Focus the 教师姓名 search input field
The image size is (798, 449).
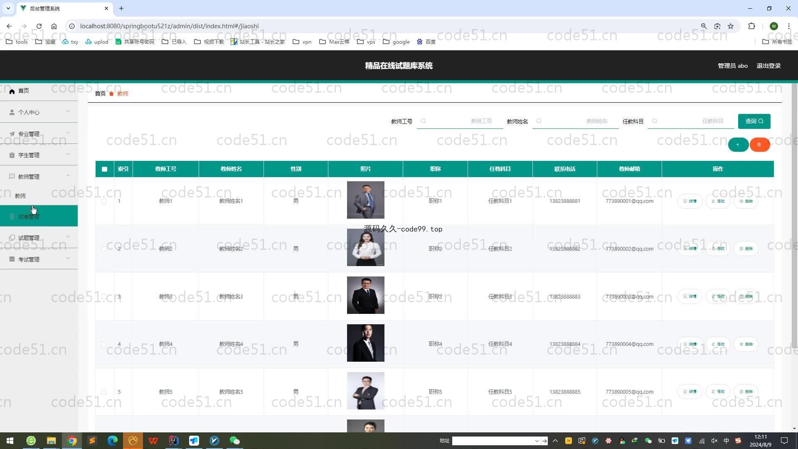coord(575,121)
